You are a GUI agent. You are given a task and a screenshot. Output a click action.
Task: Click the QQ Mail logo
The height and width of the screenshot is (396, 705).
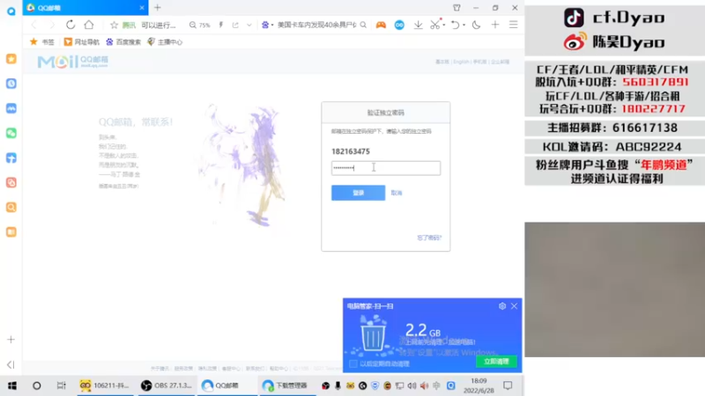tap(73, 62)
